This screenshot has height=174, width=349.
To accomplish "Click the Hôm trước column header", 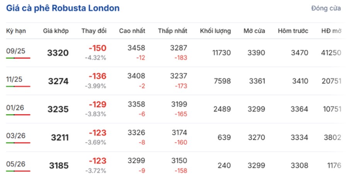I will pyautogui.click(x=293, y=31).
